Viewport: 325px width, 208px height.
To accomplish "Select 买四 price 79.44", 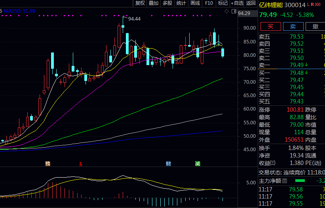I will (x=296, y=94).
